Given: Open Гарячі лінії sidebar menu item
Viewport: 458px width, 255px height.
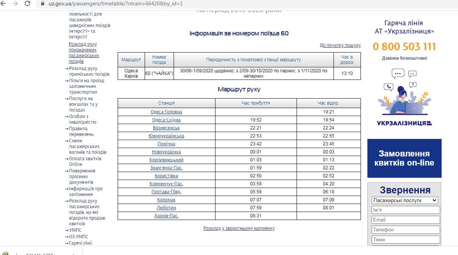Looking at the screenshot, I should [x=80, y=243].
